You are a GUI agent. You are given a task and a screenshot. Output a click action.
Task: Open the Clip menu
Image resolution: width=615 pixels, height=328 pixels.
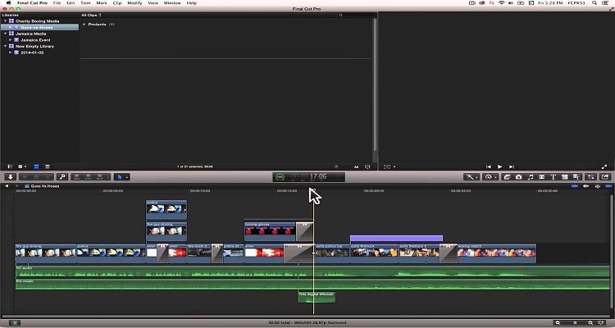[117, 2]
